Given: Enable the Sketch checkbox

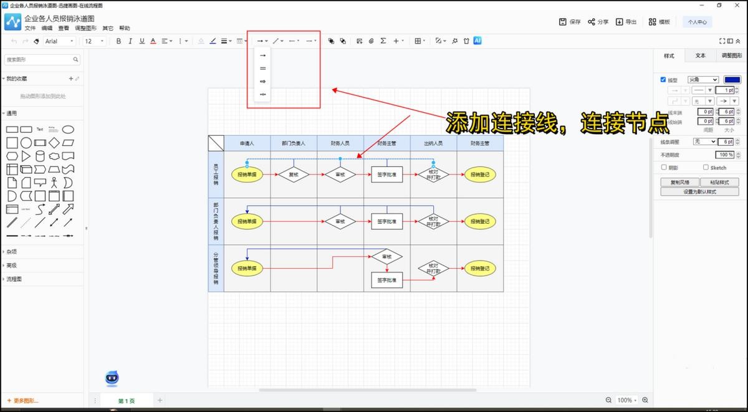Looking at the screenshot, I should pos(706,167).
